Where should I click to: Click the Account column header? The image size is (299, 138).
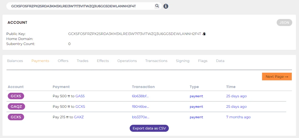tap(16, 87)
